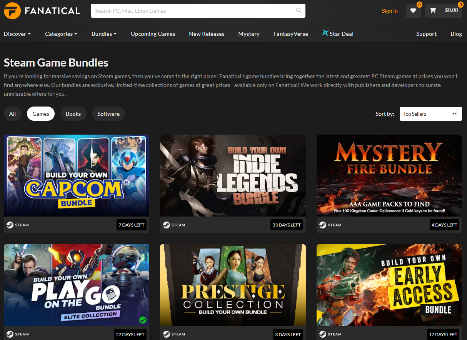Select the All filter pill
467x340 pixels.
click(13, 114)
